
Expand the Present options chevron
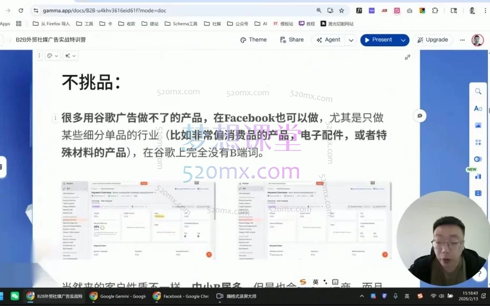pyautogui.click(x=403, y=40)
